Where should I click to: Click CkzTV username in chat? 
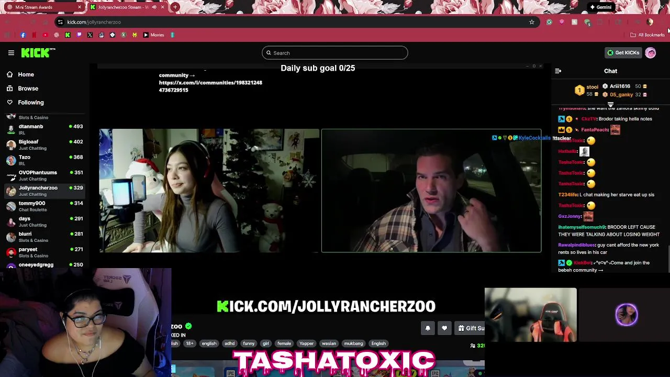click(x=589, y=119)
